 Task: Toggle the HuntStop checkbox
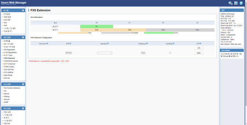coord(170,53)
